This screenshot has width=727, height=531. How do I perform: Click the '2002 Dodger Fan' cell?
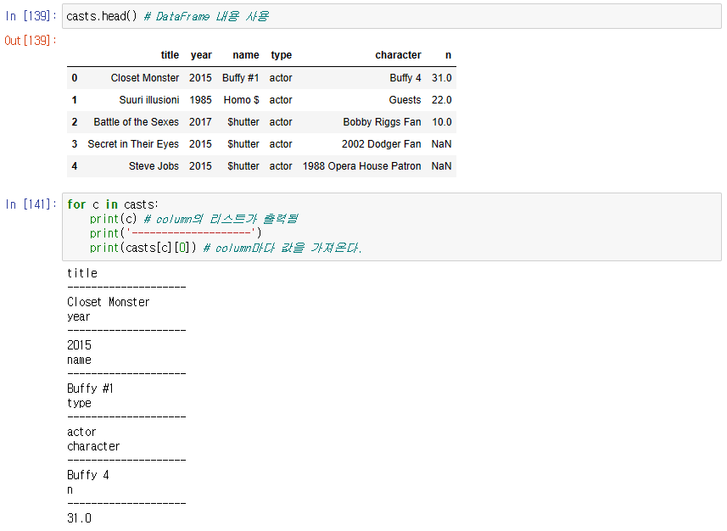[382, 144]
